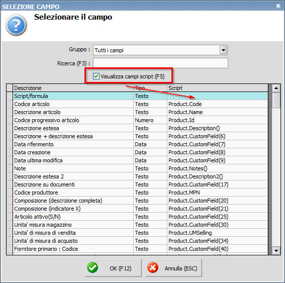Confirm with the OK (F12) button
Image resolution: width=285 pixels, height=283 pixels.
(x=113, y=268)
